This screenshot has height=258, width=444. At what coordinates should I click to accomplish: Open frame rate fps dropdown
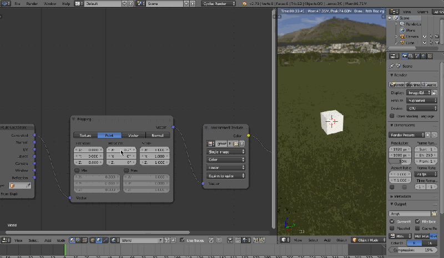(x=426, y=174)
